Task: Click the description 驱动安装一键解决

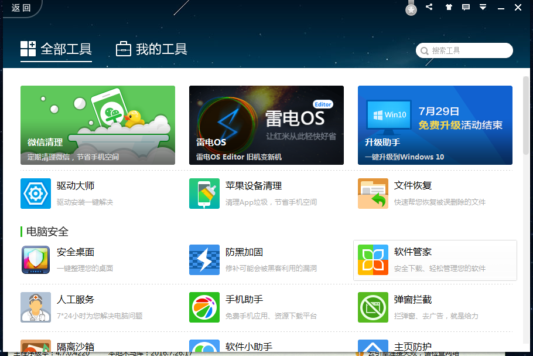Action: point(85,202)
